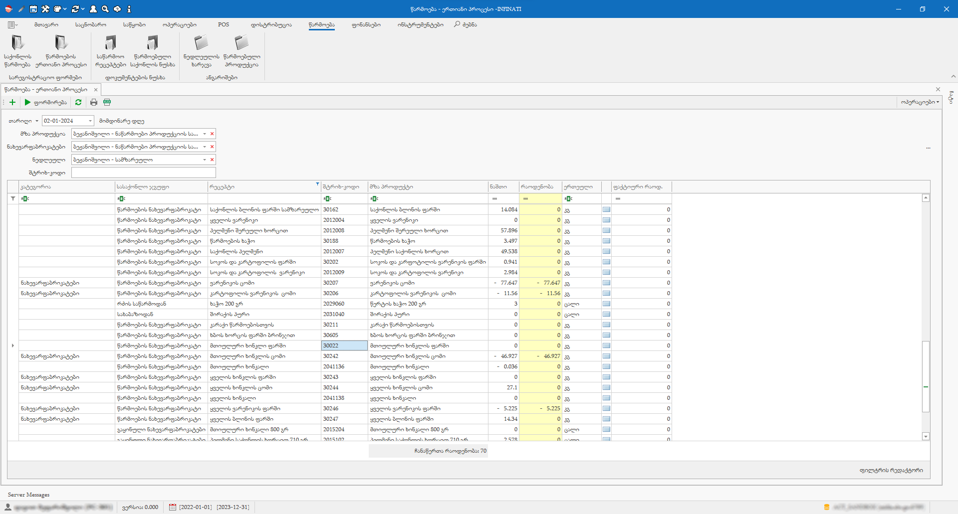Viewport: 958px width, 514px height.
Task: Click the ფორმირება button
Action: [x=45, y=102]
